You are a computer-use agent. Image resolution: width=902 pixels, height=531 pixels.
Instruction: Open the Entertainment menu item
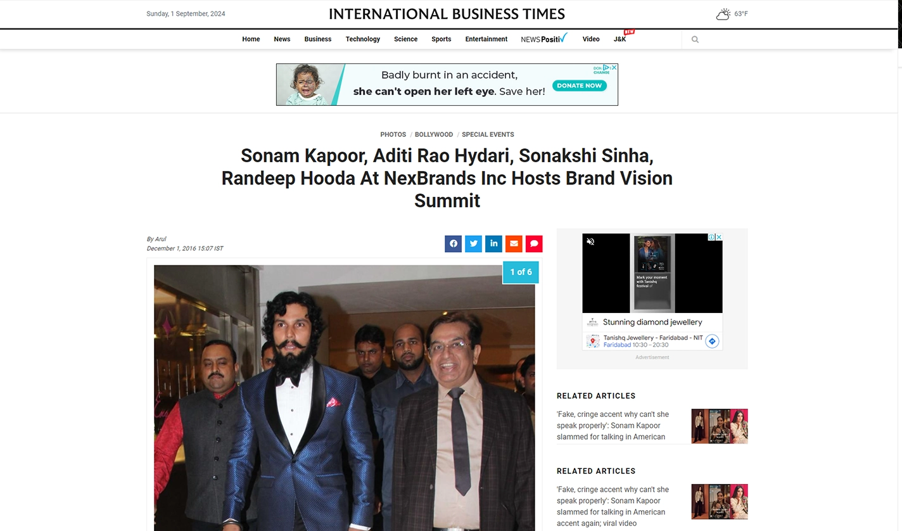pos(486,39)
